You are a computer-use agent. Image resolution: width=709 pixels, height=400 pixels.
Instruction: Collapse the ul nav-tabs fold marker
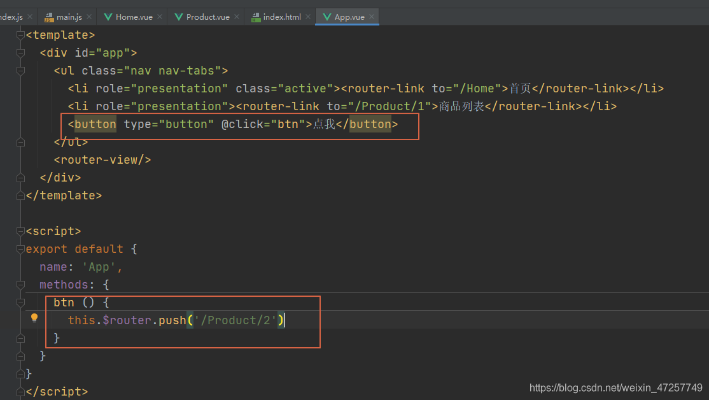(20, 71)
